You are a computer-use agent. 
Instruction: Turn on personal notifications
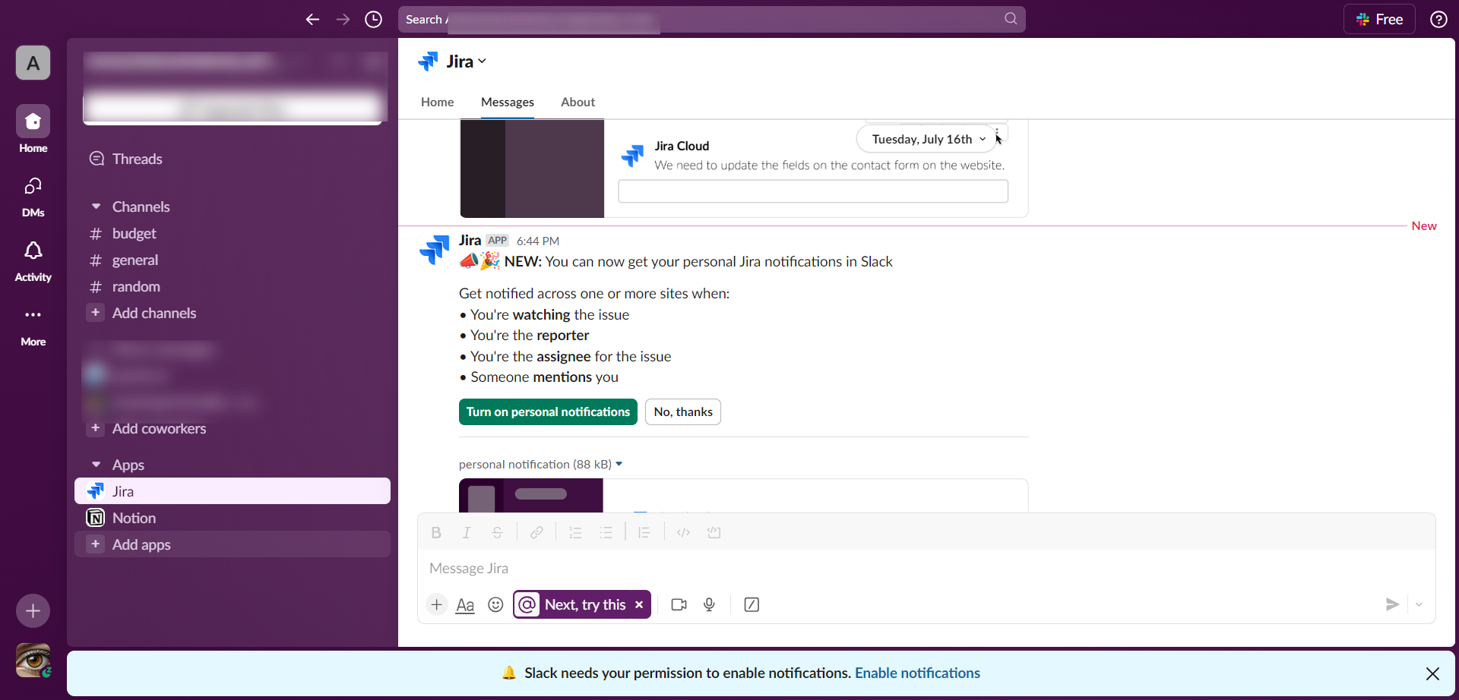(548, 411)
